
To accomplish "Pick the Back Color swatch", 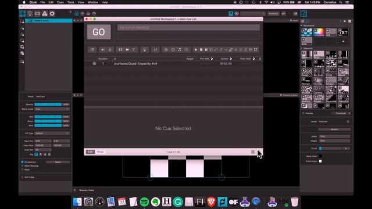I will click(320, 156).
